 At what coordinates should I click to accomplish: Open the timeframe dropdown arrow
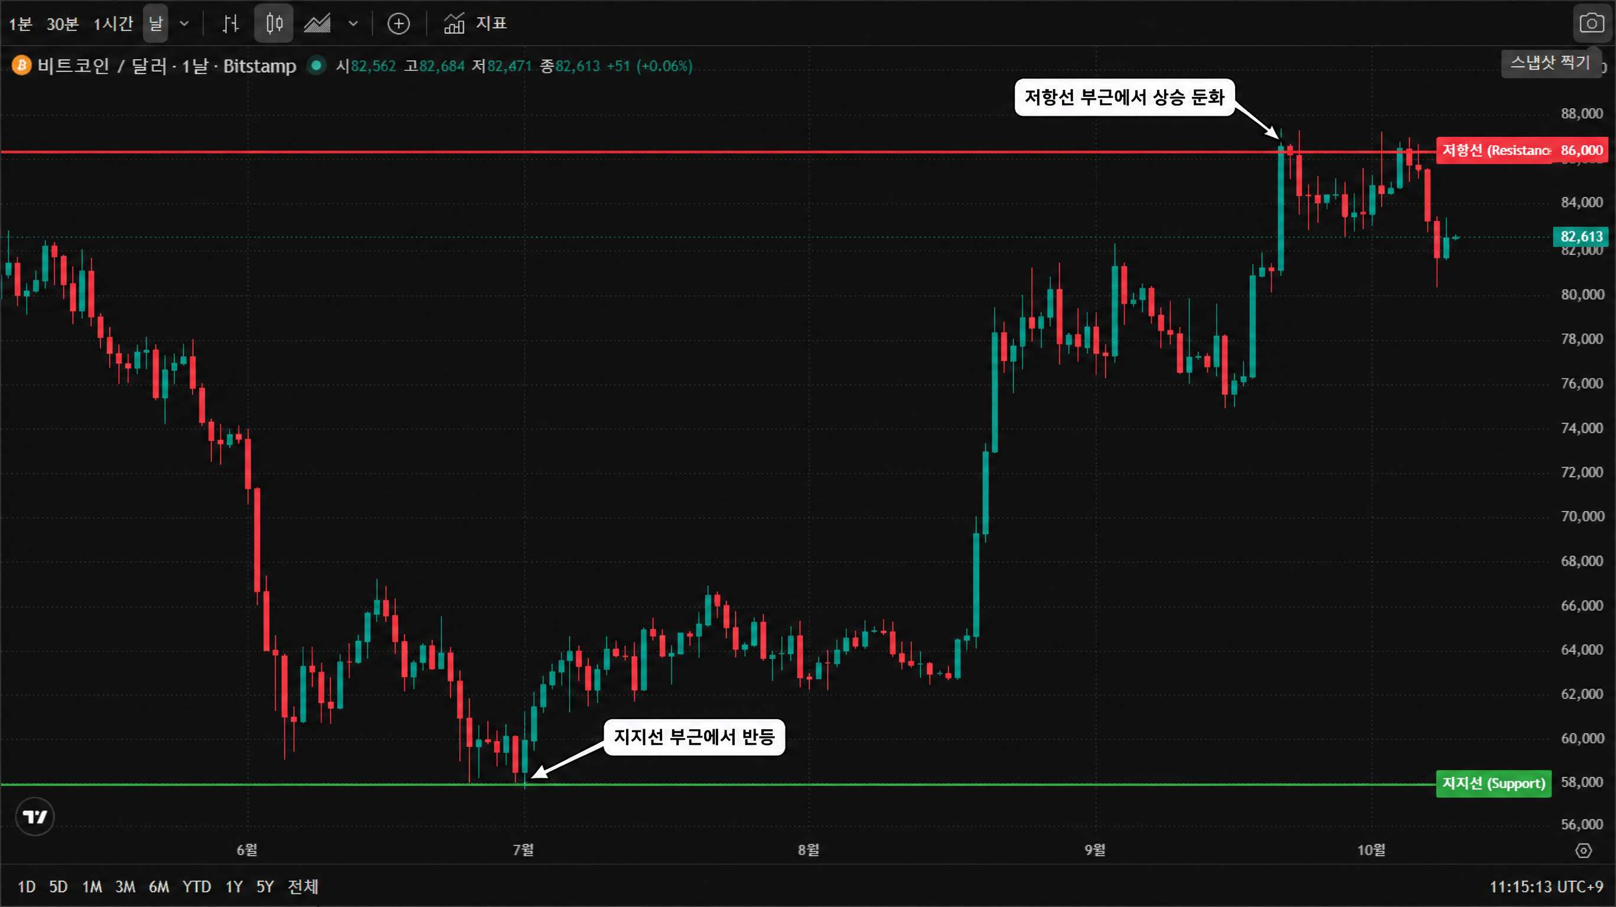[184, 24]
